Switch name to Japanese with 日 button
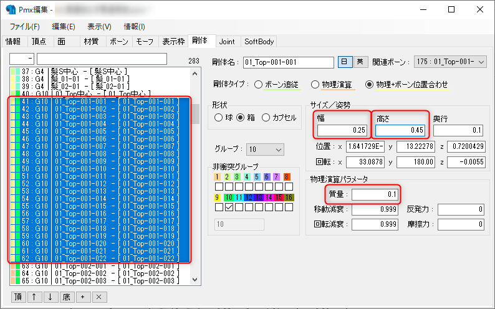The height and width of the screenshot is (309, 495). pos(345,62)
